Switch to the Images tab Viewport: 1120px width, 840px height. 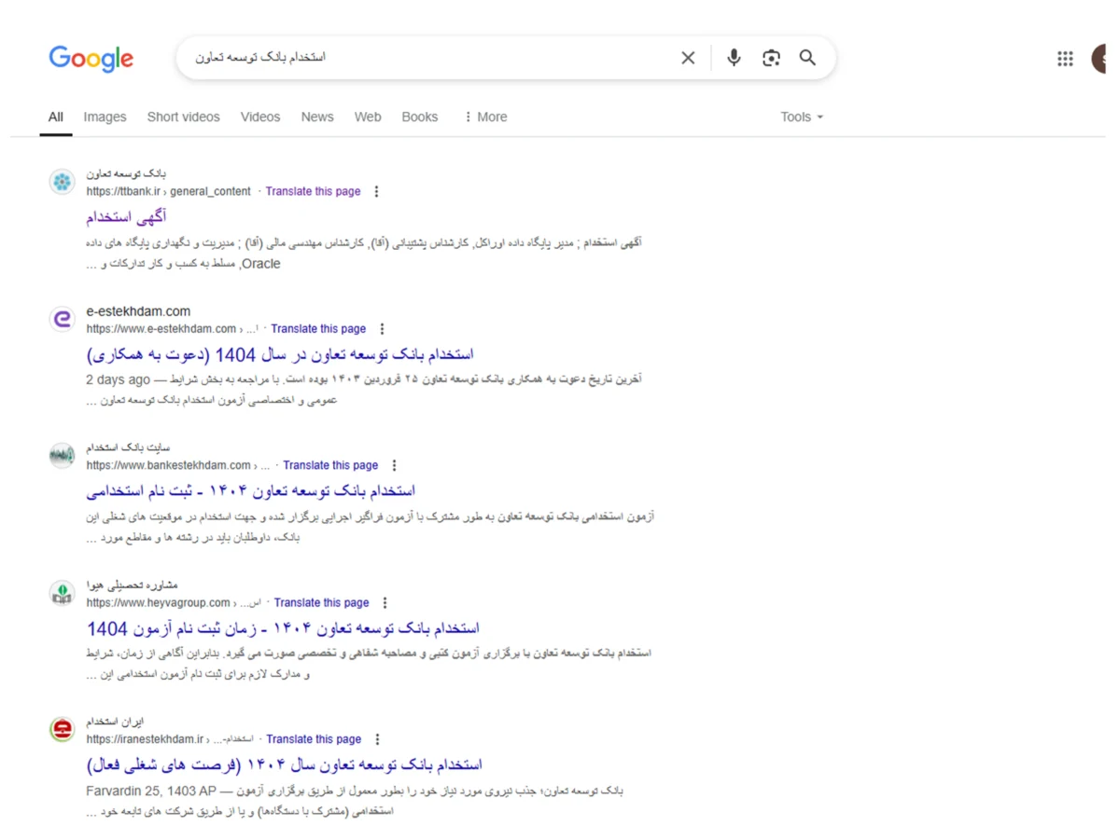[x=105, y=117]
